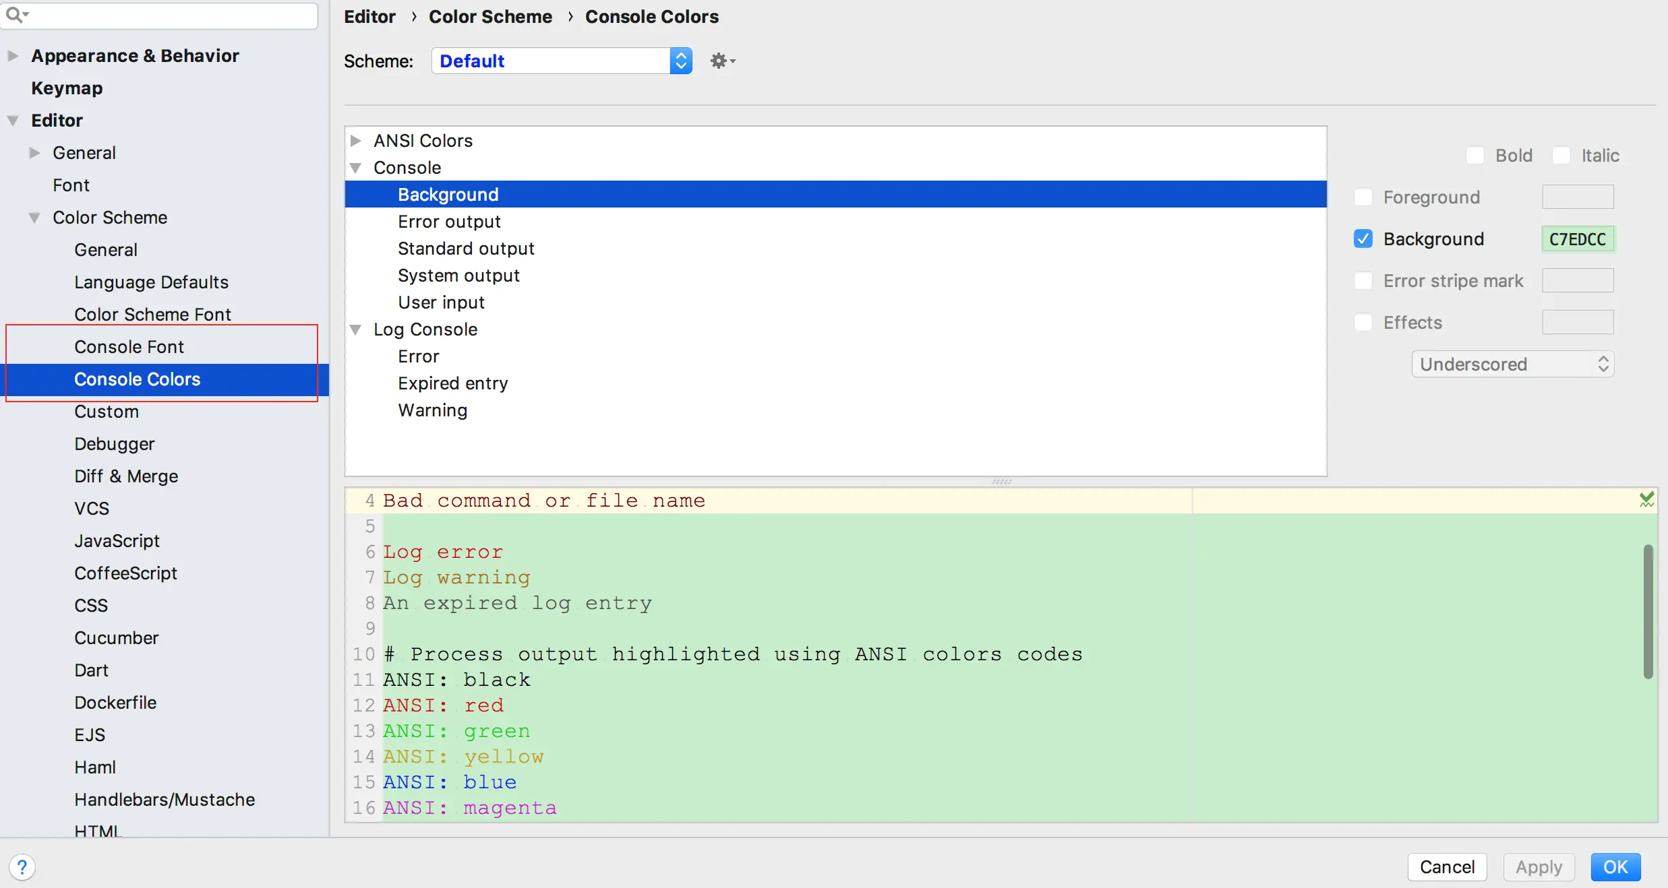This screenshot has height=888, width=1668.
Task: Collapse the Log Console tree node
Action: pyautogui.click(x=356, y=329)
